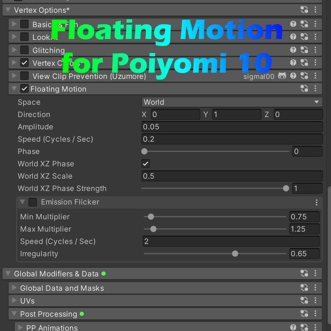This screenshot has width=331, height=331.
Task: Click World XZ Scale field showing 0.5
Action: (x=232, y=176)
